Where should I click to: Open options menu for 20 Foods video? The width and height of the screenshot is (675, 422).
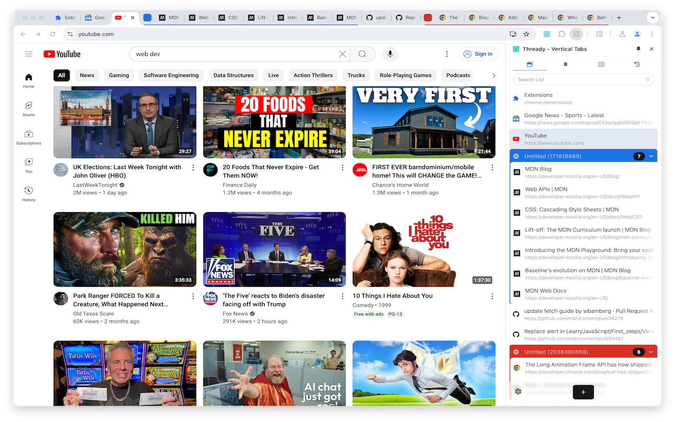coord(342,168)
